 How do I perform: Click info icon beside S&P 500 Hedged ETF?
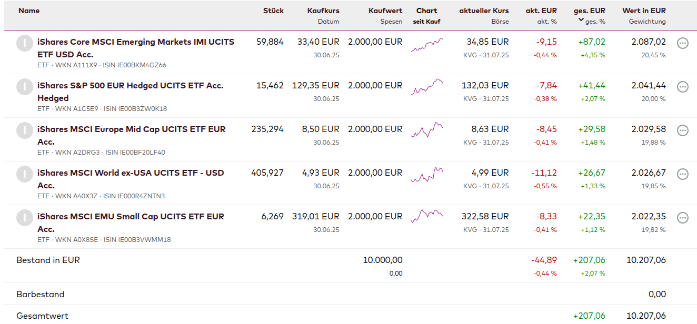click(25, 87)
